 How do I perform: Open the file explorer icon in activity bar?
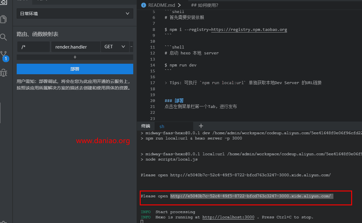click(4, 19)
